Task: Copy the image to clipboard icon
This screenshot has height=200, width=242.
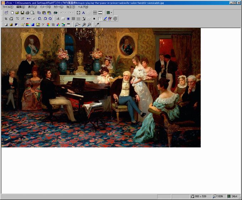Action: tap(39, 13)
